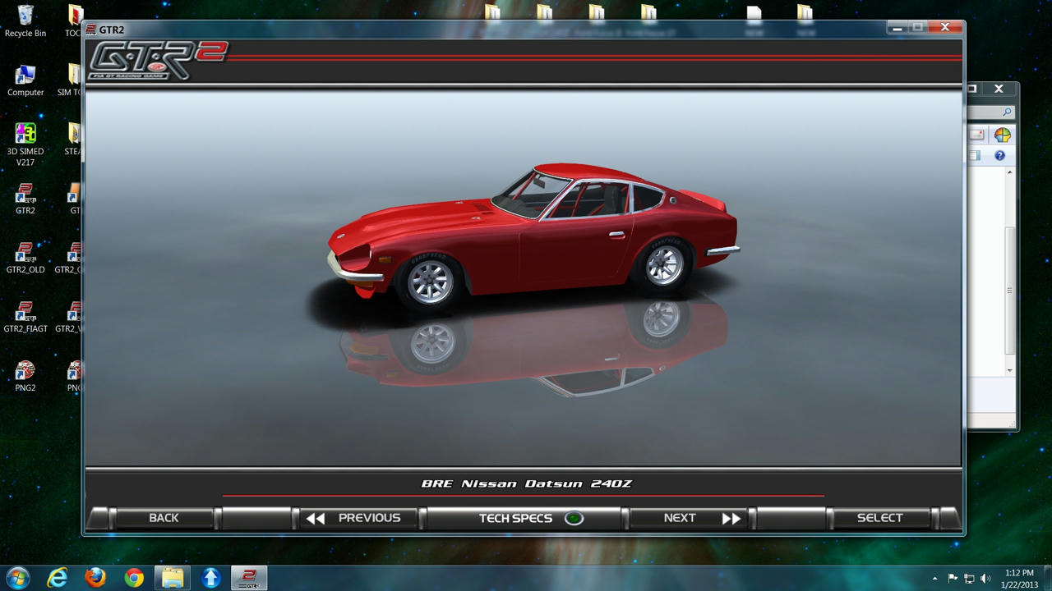Show hidden system tray icons
The image size is (1052, 591).
click(x=934, y=579)
